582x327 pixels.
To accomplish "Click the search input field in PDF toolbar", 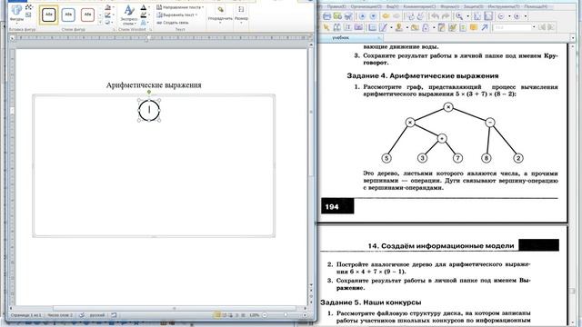I will [512, 27].
